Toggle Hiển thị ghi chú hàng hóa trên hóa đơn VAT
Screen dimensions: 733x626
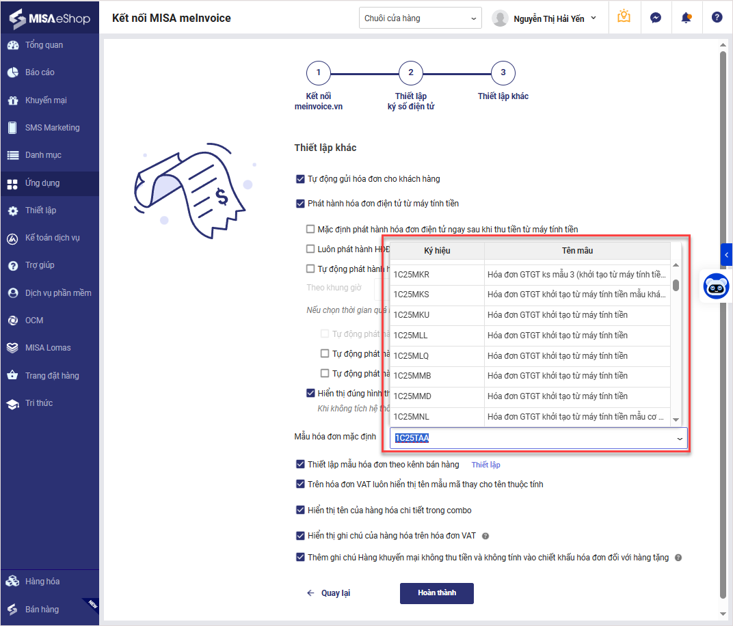(x=300, y=535)
